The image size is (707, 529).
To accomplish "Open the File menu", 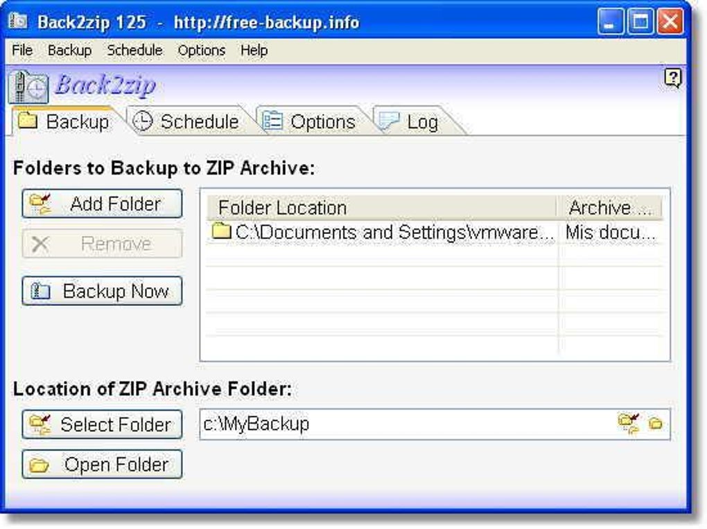I will (x=22, y=50).
